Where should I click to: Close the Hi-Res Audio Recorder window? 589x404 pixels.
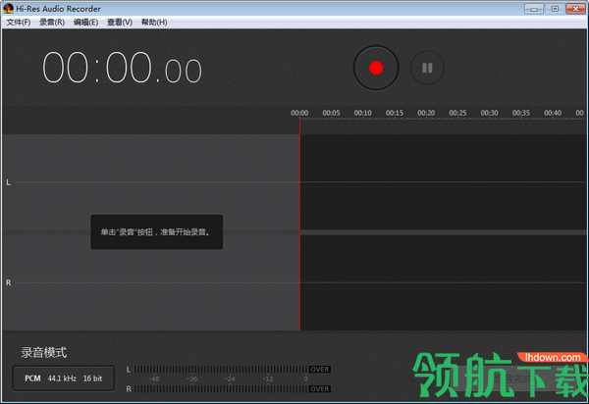point(575,9)
